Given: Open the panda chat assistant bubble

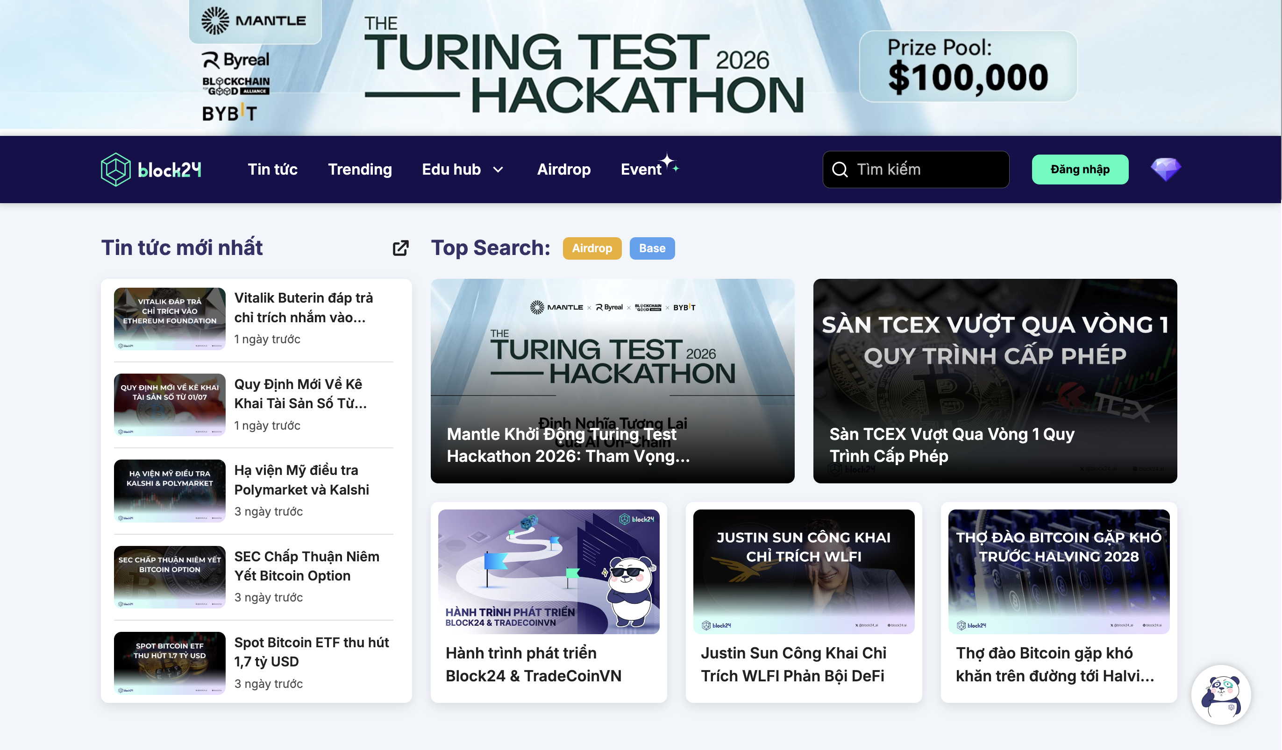Looking at the screenshot, I should (x=1220, y=694).
